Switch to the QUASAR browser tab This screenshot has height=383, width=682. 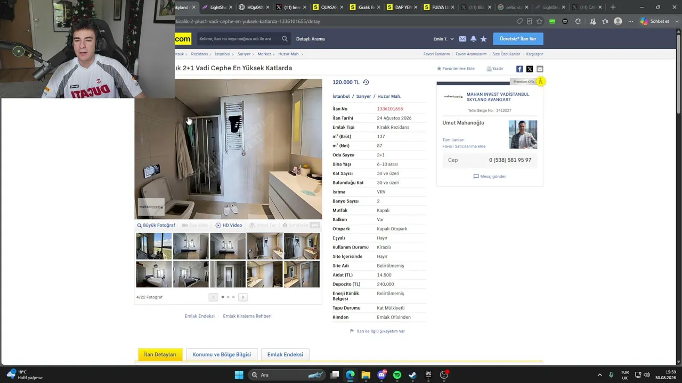click(x=329, y=7)
